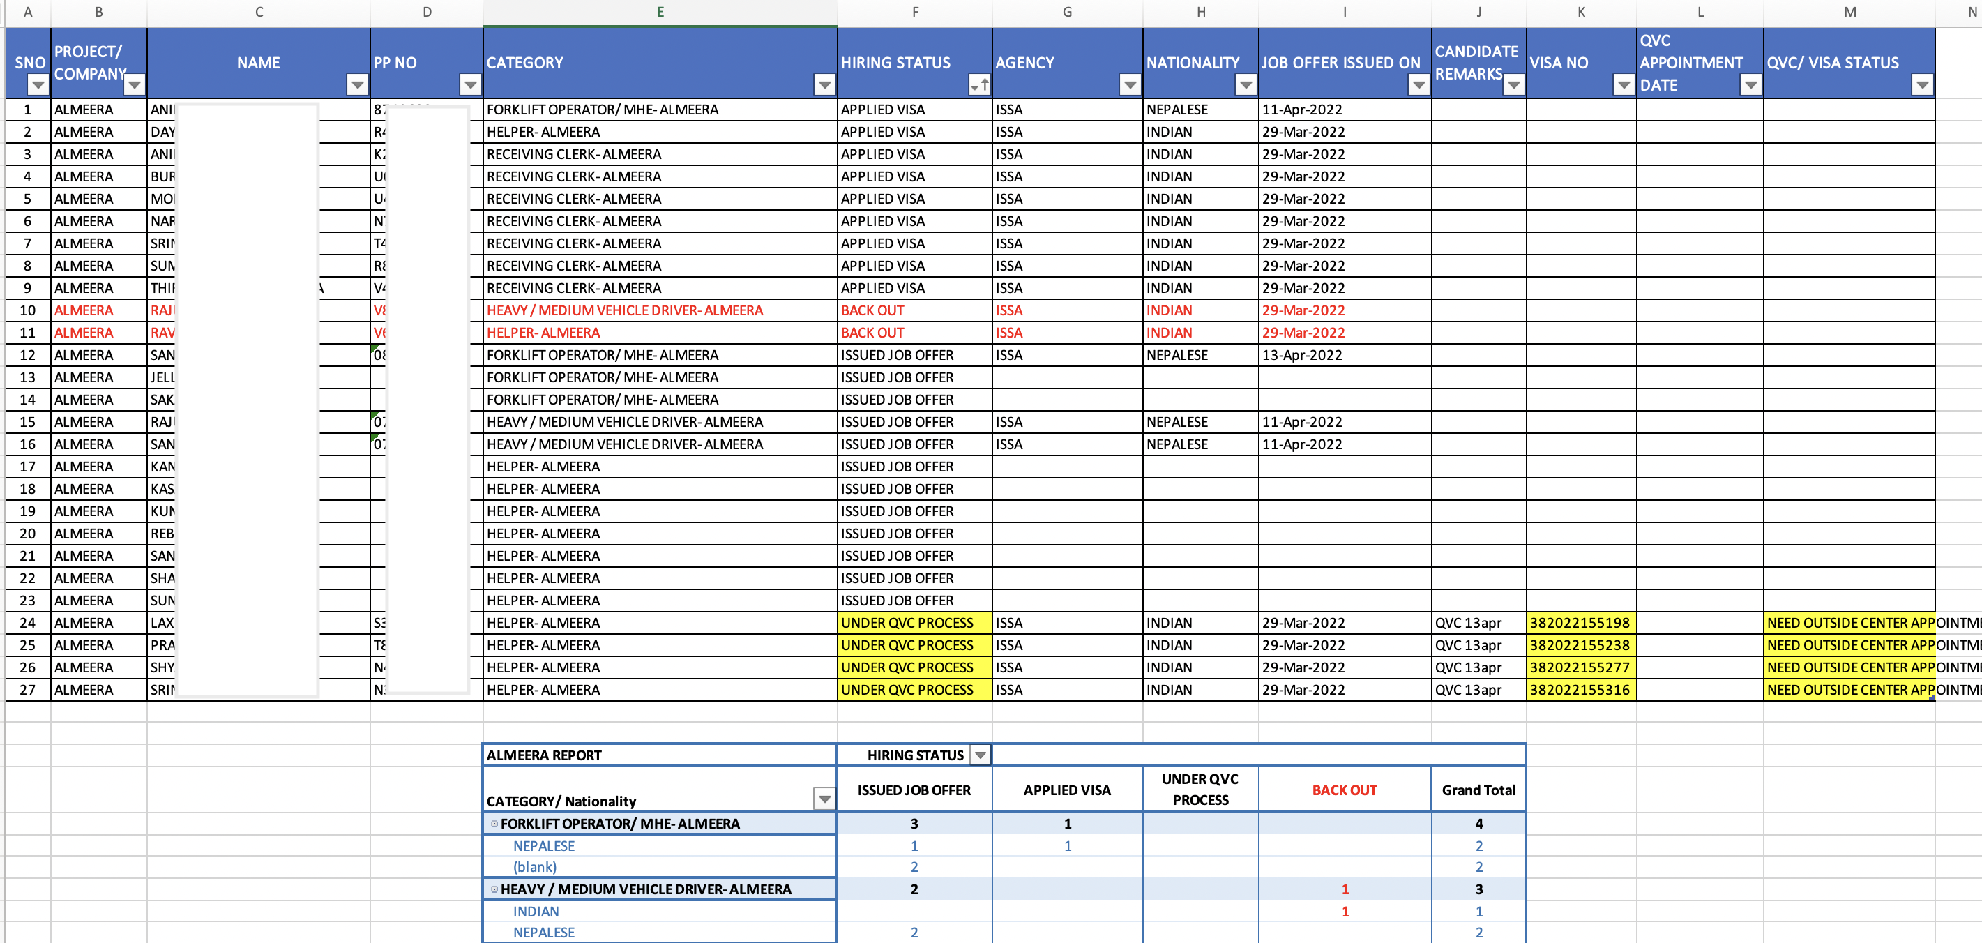Open pivot CATEGORY/ Nationality filter dropdown
The height and width of the screenshot is (943, 1982).
[x=824, y=799]
